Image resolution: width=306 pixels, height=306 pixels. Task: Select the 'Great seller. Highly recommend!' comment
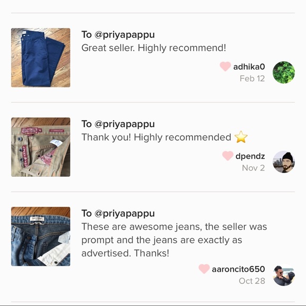(154, 48)
